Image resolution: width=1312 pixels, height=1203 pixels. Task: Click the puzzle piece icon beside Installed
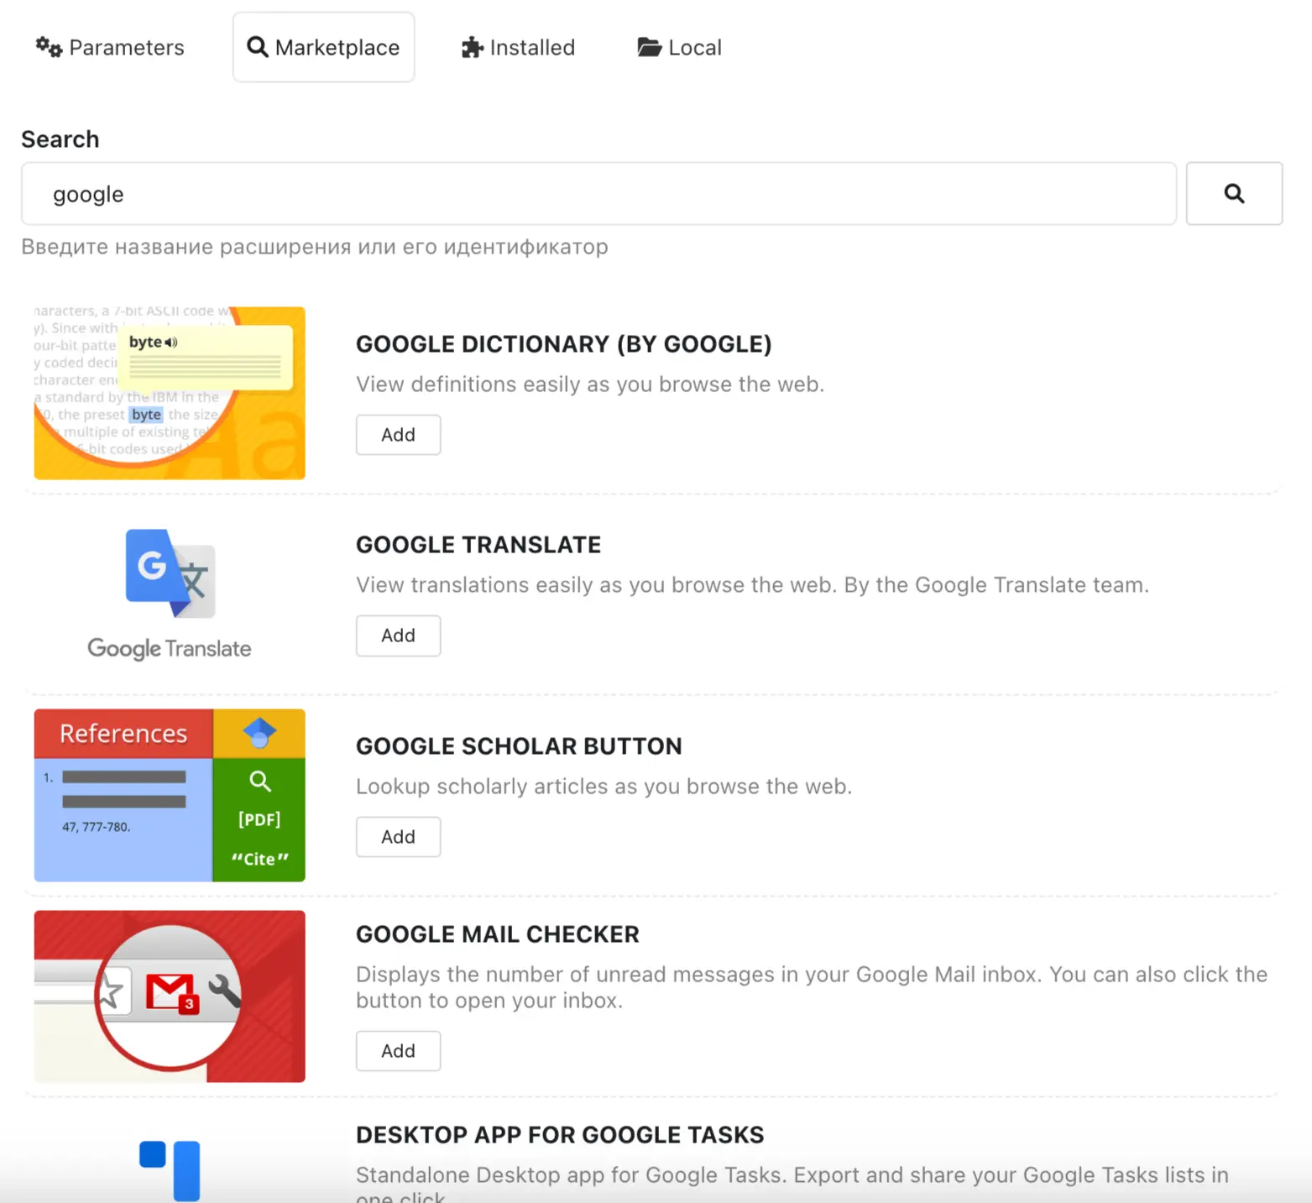473,48
